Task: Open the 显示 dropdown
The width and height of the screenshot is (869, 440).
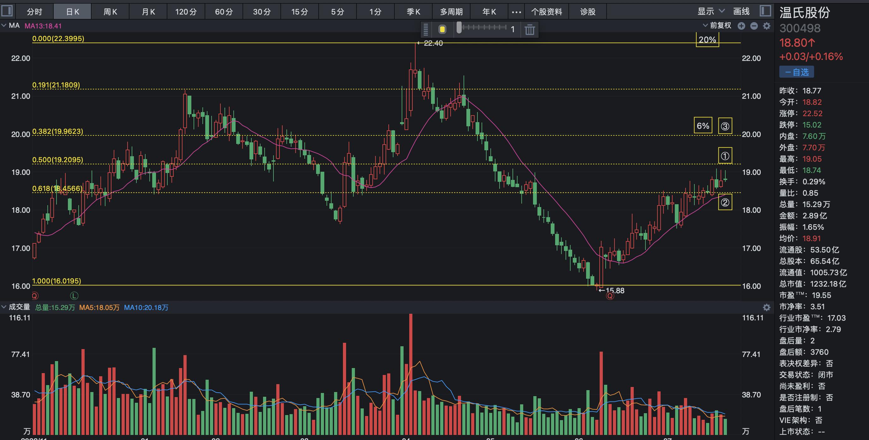Action: pyautogui.click(x=711, y=11)
